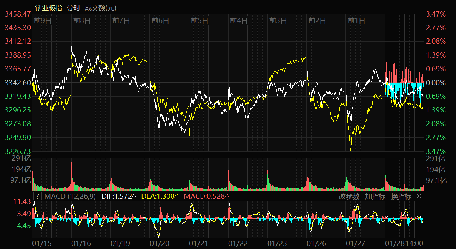Click the 成交额(元) label in header
Image resolution: width=456 pixels, height=249 pixels.
pos(100,8)
